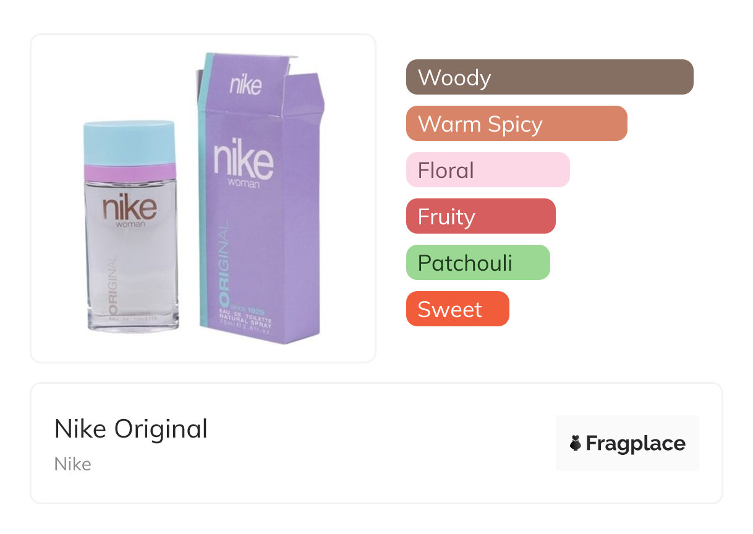This screenshot has height=534, width=753.
Task: Click the small nike logo on box flap
Action: pyautogui.click(x=245, y=85)
